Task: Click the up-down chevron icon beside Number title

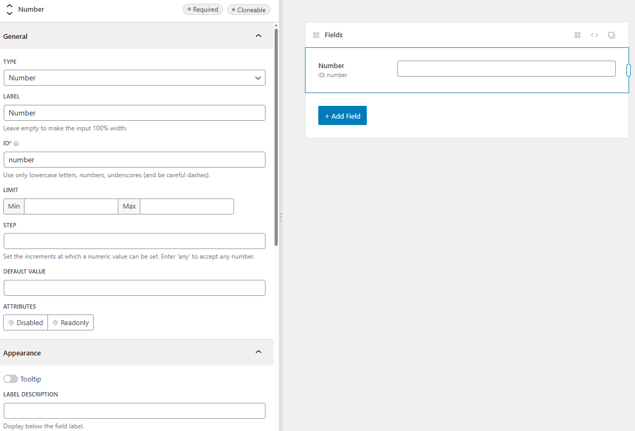Action: (x=10, y=10)
